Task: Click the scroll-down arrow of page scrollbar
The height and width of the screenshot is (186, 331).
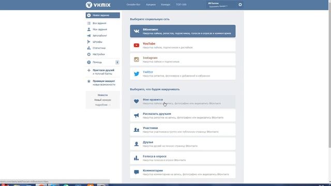Action: (329, 182)
